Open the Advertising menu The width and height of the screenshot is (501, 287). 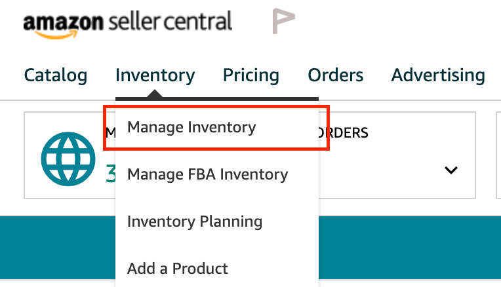pos(438,75)
